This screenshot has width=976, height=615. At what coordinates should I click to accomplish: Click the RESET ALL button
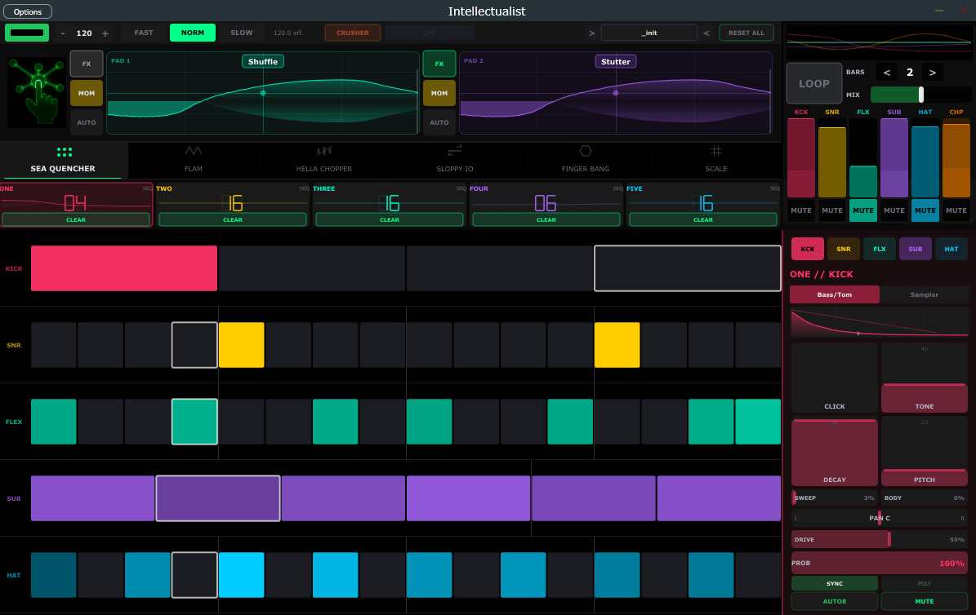(x=746, y=32)
